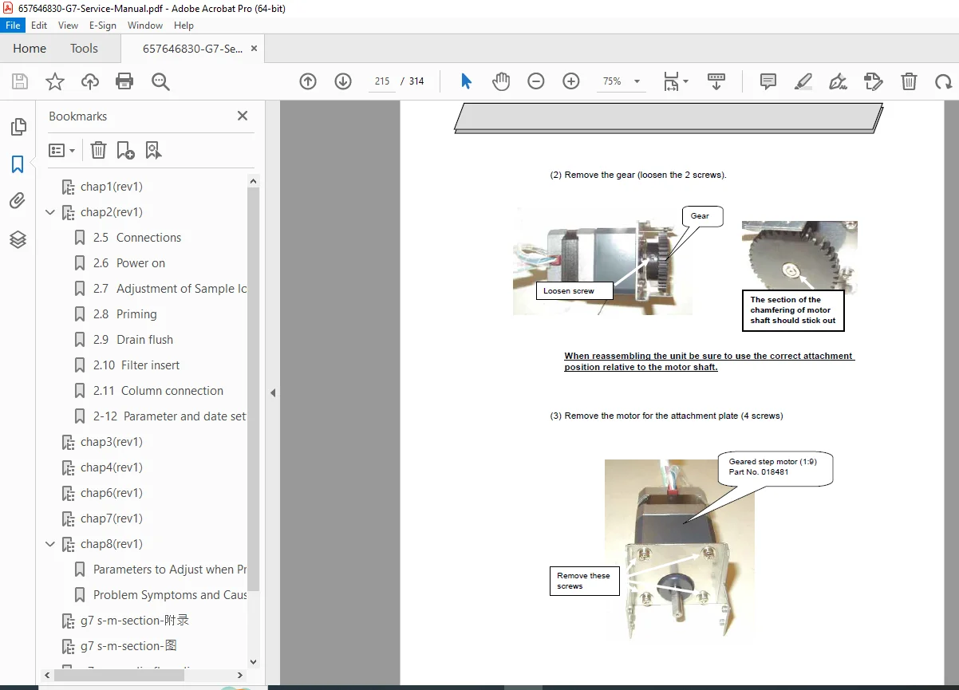Add a new bookmark icon
Image resolution: width=959 pixels, height=690 pixels.
pyautogui.click(x=125, y=150)
